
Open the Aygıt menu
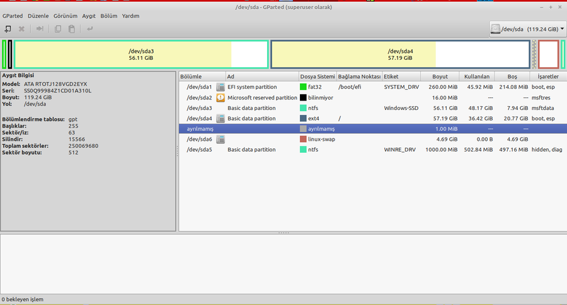click(89, 16)
